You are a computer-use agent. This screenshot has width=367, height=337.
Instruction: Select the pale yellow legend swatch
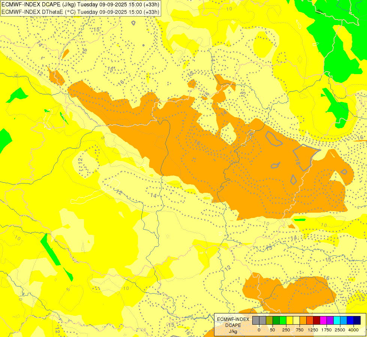point(296,321)
